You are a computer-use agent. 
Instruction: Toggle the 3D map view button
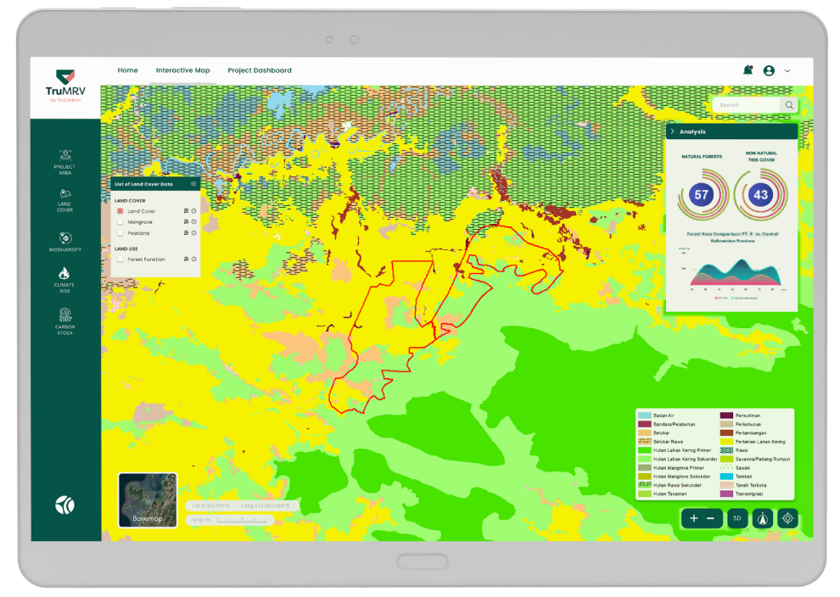737,518
